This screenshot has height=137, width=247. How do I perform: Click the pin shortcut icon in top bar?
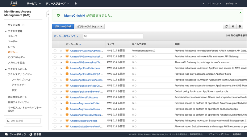click(76, 4)
